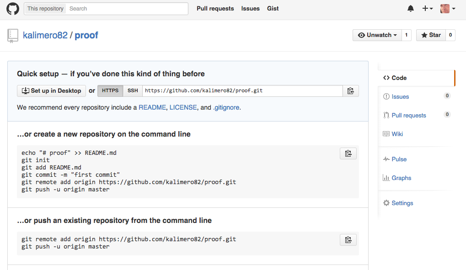This screenshot has height=270, width=466.
Task: Open the repository Settings
Action: point(401,203)
